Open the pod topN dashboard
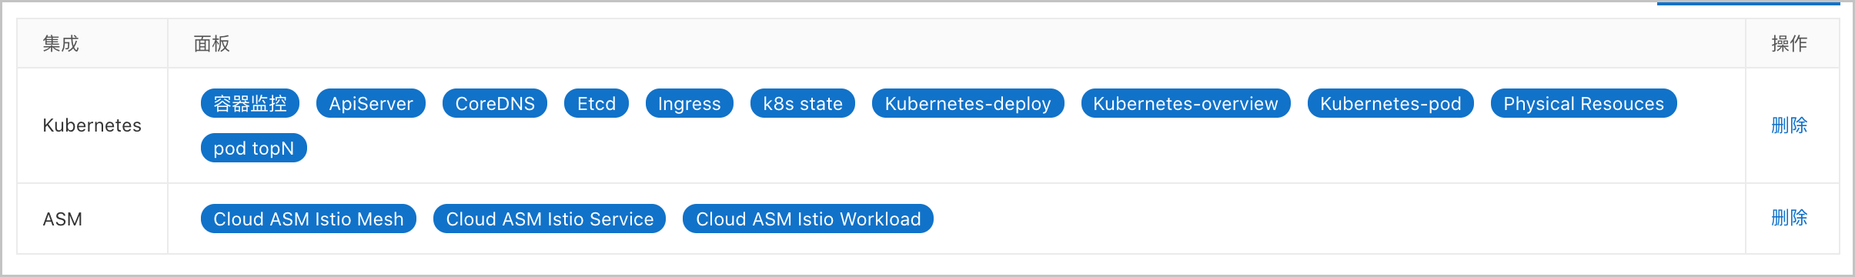1855x277 pixels. click(x=254, y=148)
